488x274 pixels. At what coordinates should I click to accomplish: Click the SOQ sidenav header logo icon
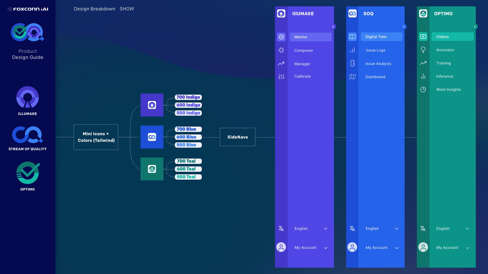(353, 13)
